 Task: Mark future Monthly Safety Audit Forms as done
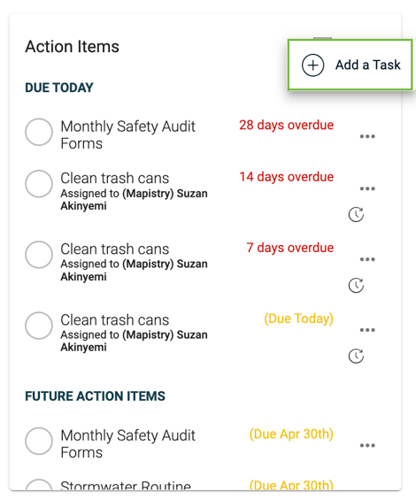39,441
